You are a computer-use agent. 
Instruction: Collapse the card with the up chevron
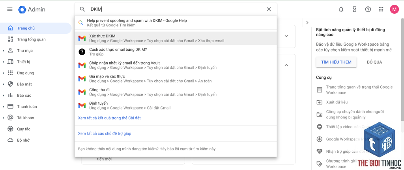(x=286, y=65)
